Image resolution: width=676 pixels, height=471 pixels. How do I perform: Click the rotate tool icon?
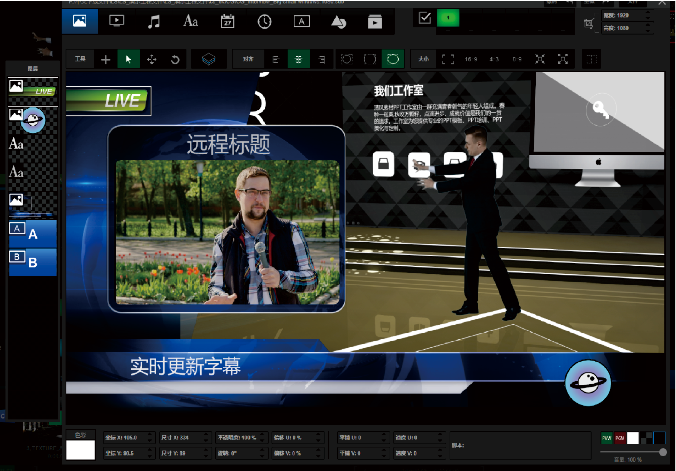tap(175, 59)
